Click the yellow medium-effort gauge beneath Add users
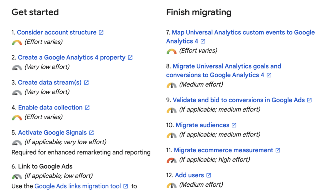 tap(172, 185)
